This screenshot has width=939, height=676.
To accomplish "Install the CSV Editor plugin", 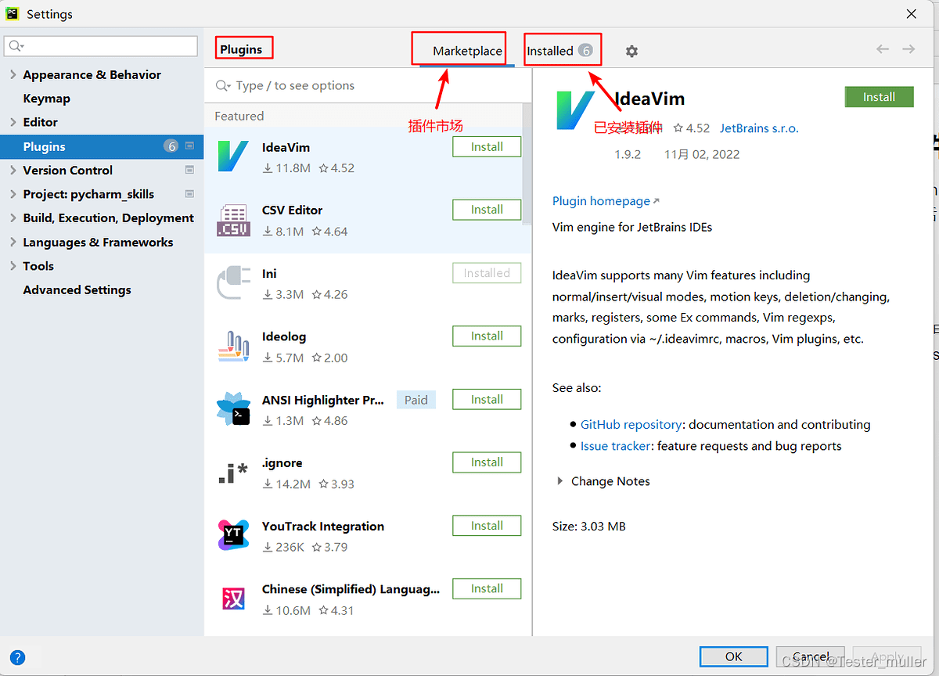I will (x=487, y=210).
